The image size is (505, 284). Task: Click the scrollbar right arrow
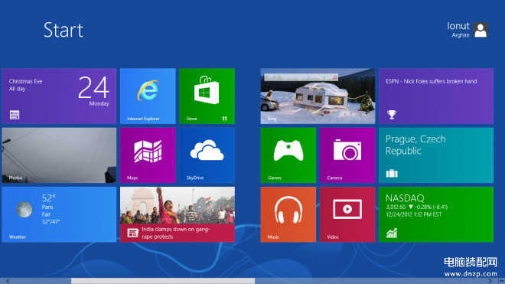point(490,281)
